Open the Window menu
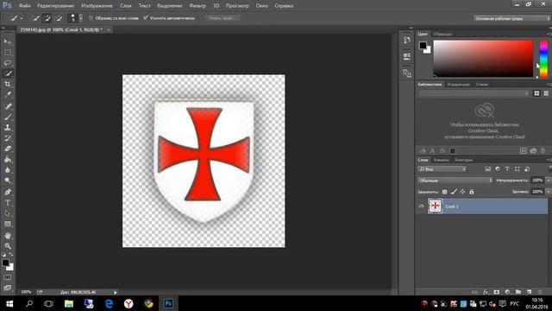Image resolution: width=552 pixels, height=311 pixels. pos(261,6)
